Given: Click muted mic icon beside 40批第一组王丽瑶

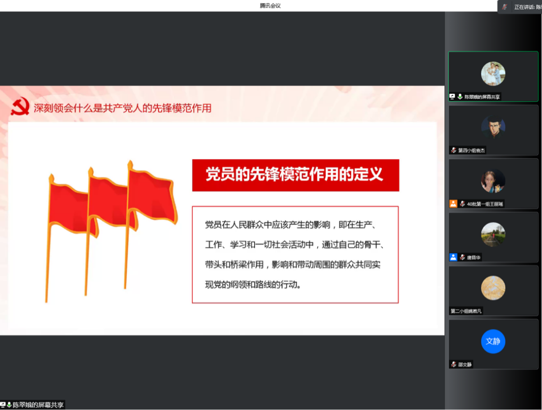Looking at the screenshot, I should (462, 204).
